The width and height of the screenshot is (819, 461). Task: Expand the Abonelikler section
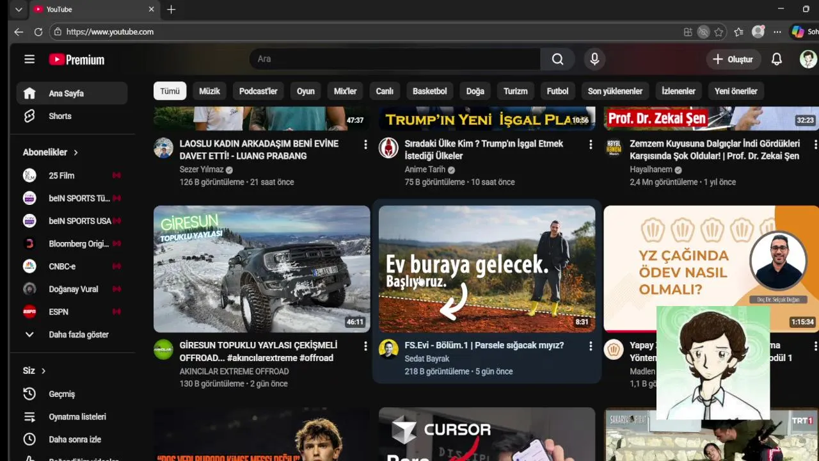[x=51, y=152]
